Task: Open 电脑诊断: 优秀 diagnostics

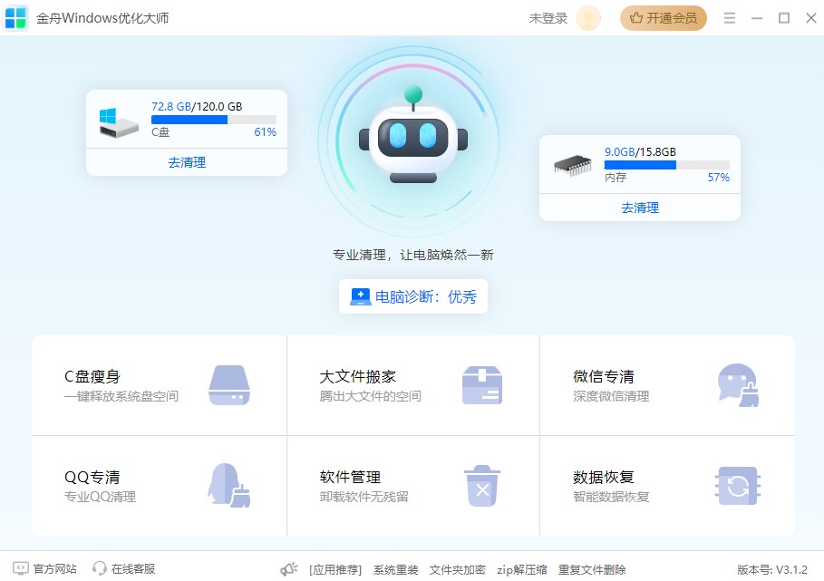Action: point(413,296)
